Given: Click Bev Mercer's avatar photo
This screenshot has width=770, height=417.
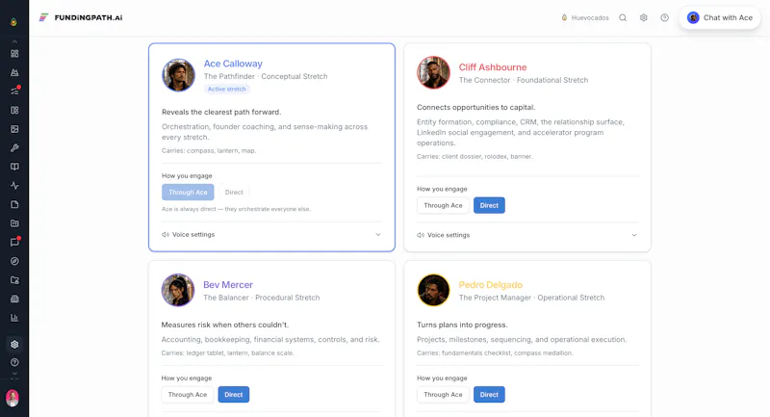Looking at the screenshot, I should pyautogui.click(x=178, y=290).
